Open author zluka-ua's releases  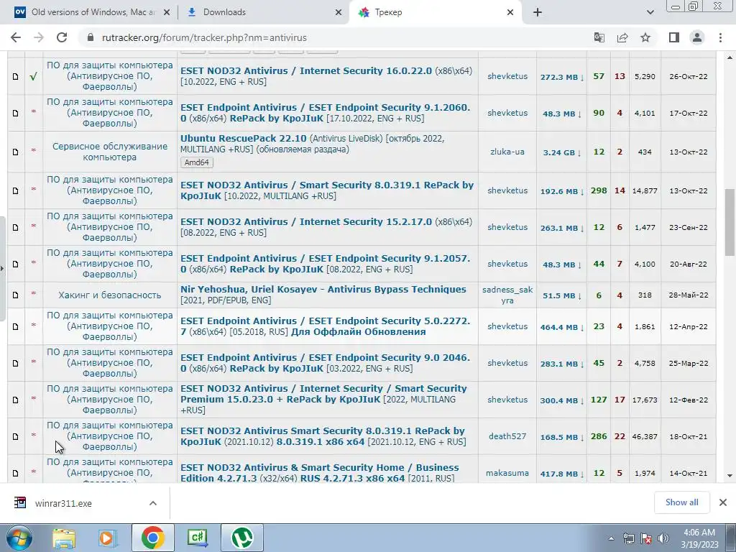point(507,152)
